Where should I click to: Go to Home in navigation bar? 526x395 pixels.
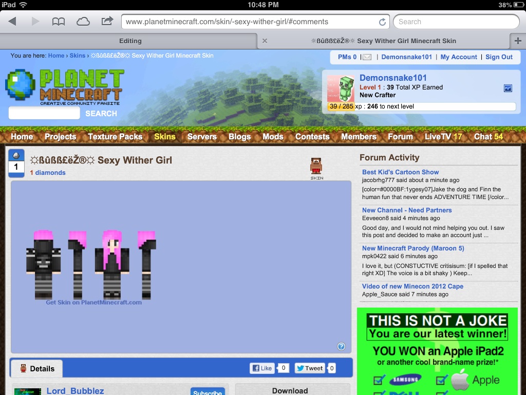tap(22, 137)
